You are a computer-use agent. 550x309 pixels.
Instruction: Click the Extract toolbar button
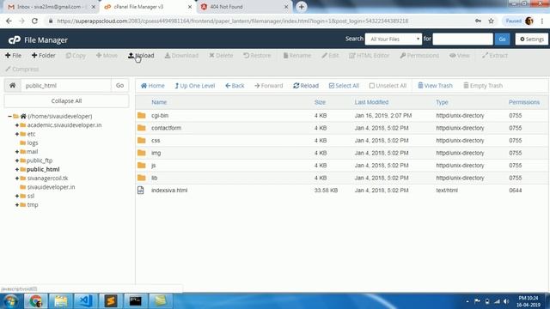click(495, 55)
